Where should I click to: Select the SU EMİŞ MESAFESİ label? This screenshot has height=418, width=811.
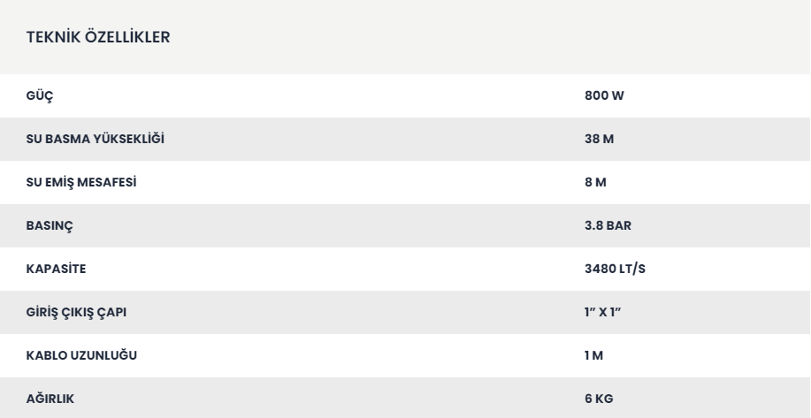click(x=81, y=182)
